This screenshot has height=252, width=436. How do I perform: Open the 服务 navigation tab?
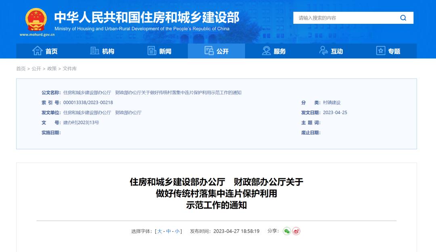point(274,51)
